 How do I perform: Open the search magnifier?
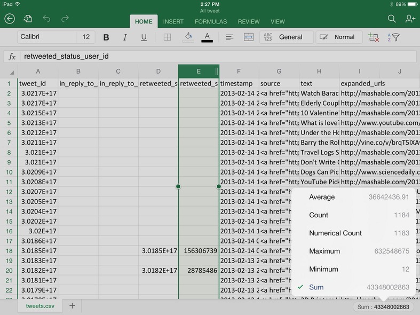pos(392,19)
